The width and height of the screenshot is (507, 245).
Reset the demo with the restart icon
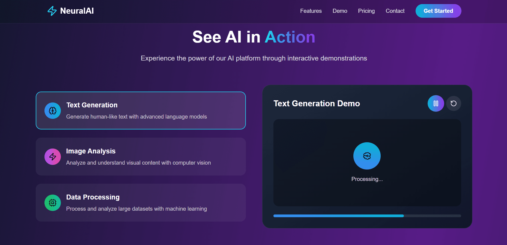point(454,104)
